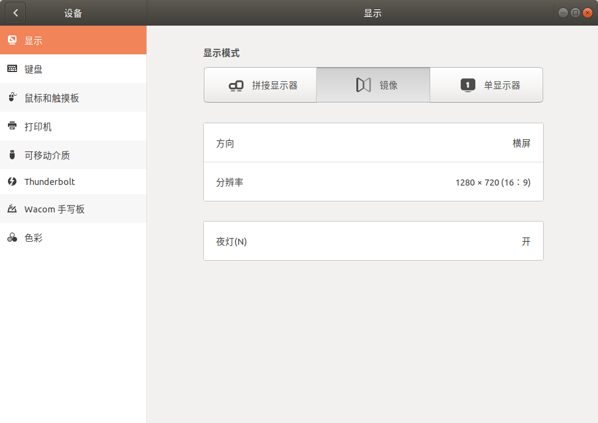Choose 单显示器 display mode

486,85
